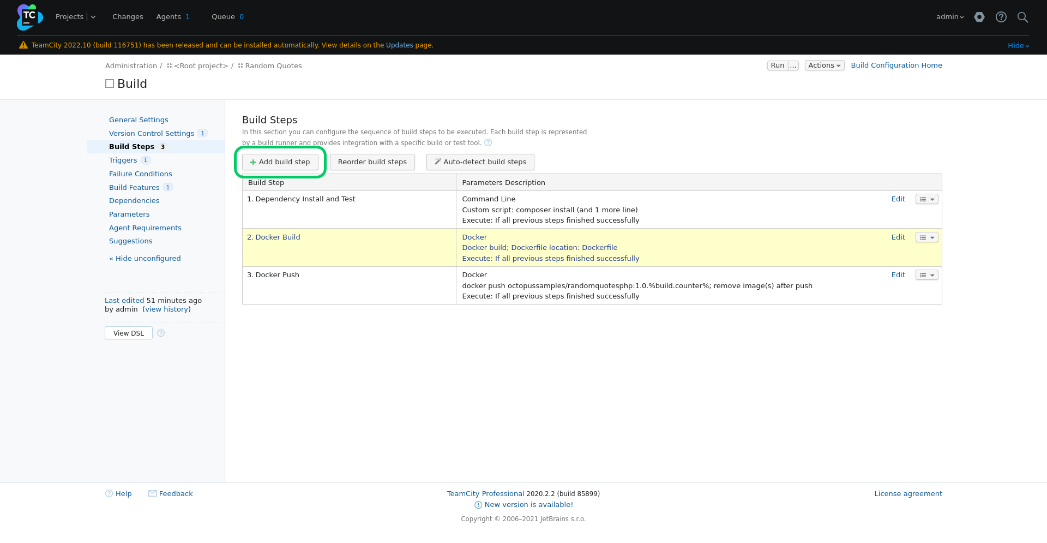Add a new build step
Screen dimensions: 1047x543
(280, 162)
